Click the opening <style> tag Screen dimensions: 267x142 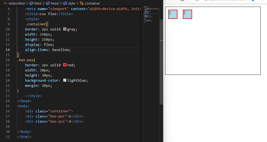(32, 19)
